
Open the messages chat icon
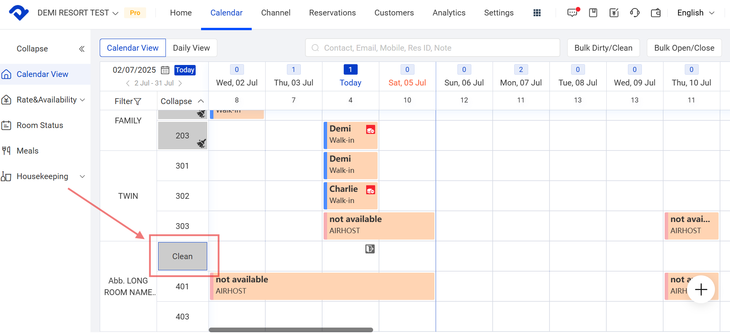(x=572, y=13)
